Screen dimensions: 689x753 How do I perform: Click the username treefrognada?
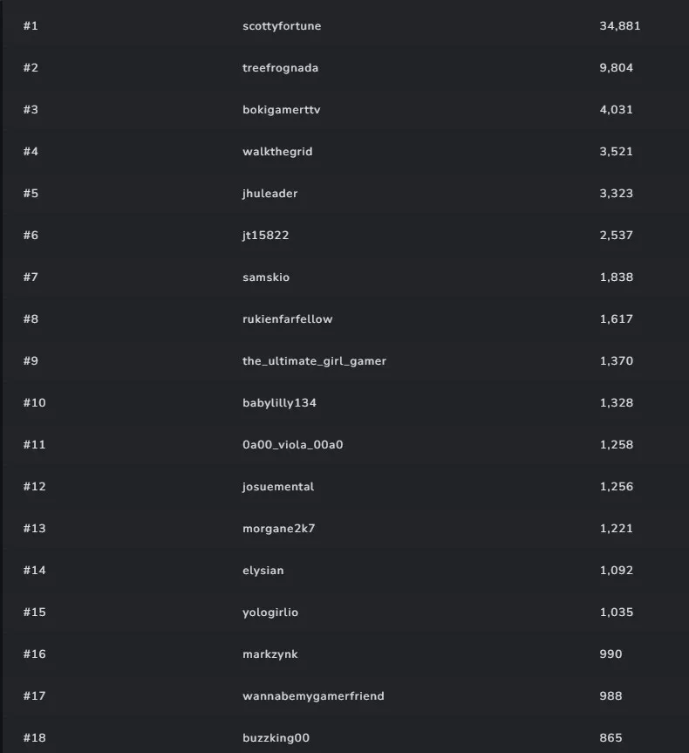(280, 68)
